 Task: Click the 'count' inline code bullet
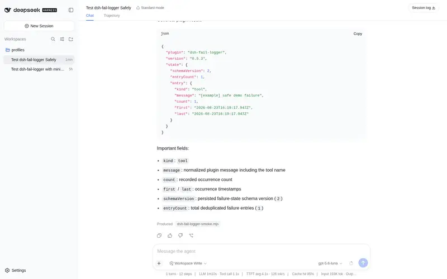169,180
